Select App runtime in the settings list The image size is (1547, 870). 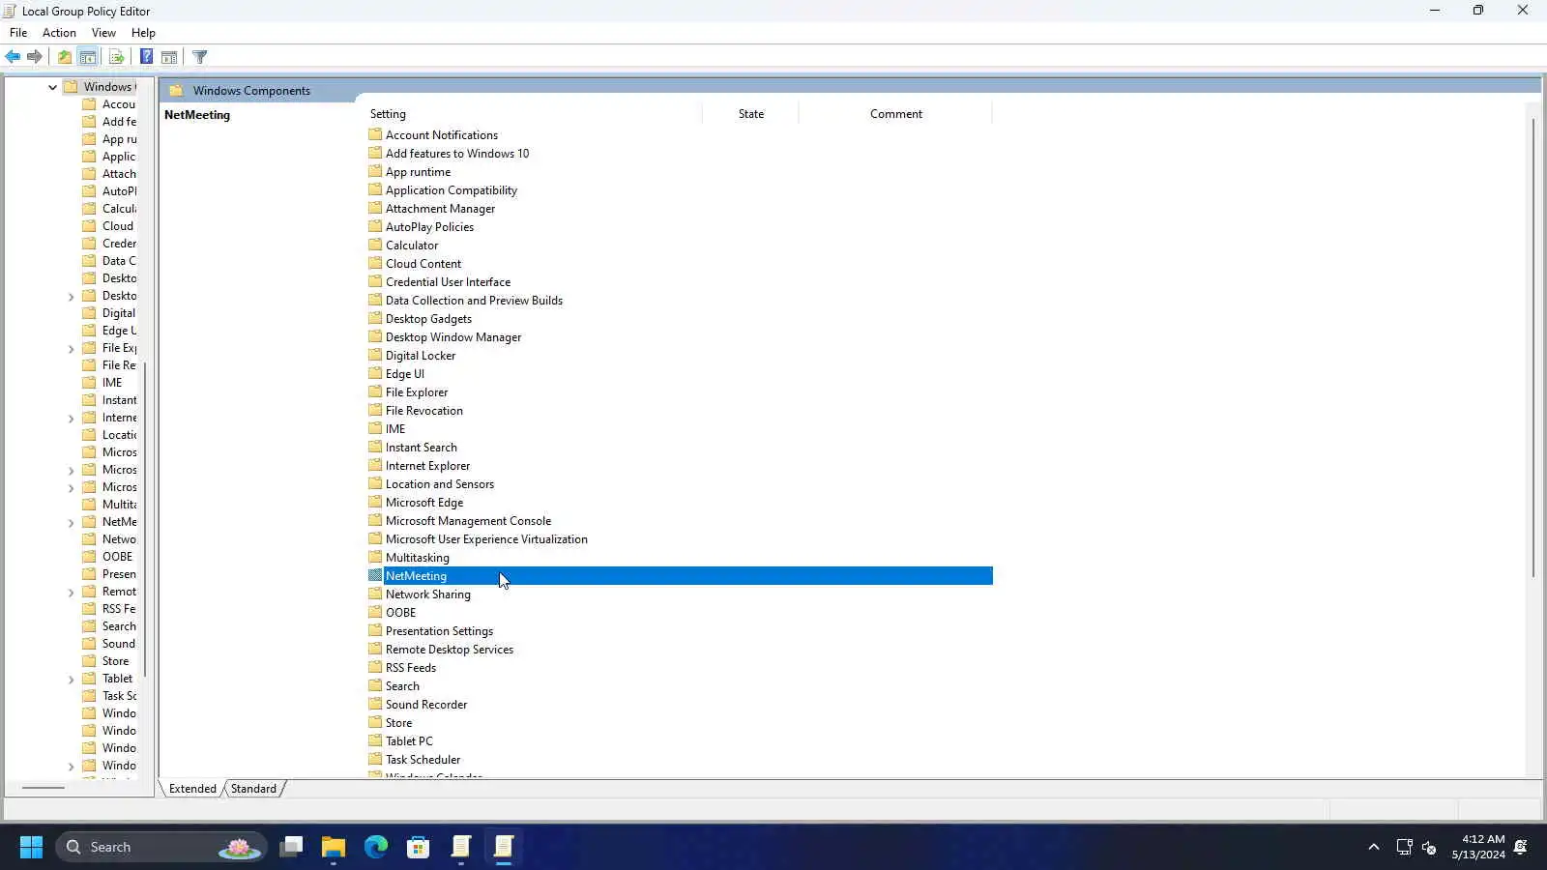pos(418,171)
